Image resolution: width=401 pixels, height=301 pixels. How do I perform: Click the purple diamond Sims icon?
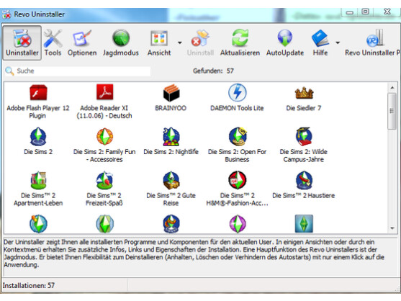click(238, 224)
